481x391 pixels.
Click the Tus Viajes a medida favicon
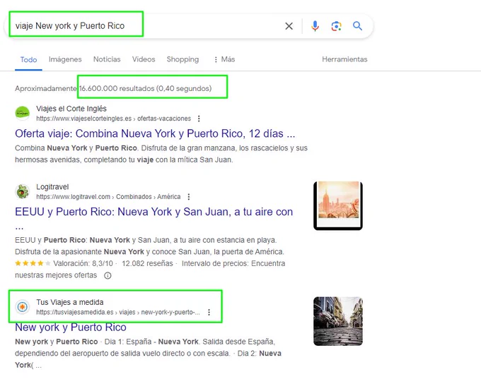(x=23, y=306)
